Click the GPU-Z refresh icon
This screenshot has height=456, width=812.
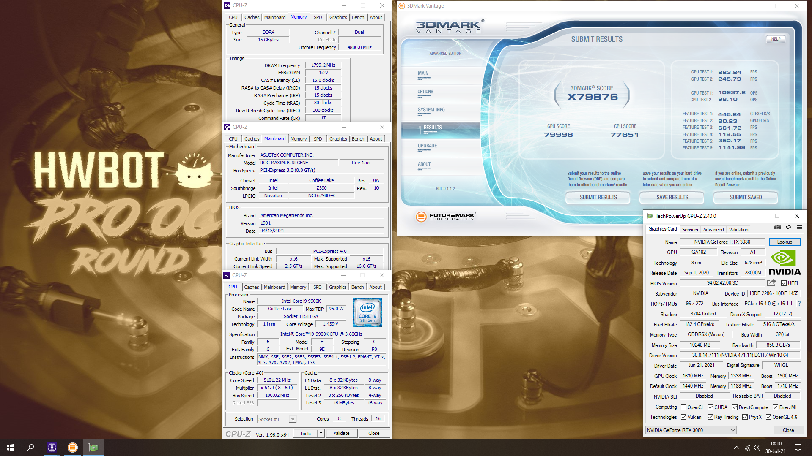pyautogui.click(x=788, y=227)
